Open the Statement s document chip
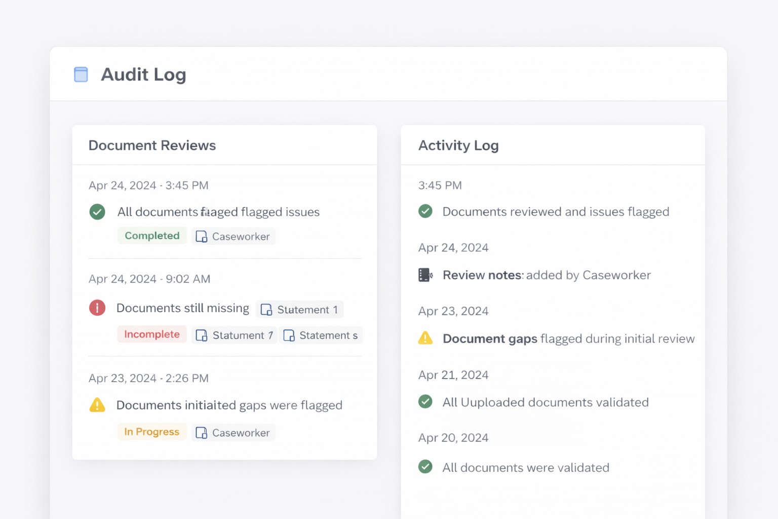 321,335
